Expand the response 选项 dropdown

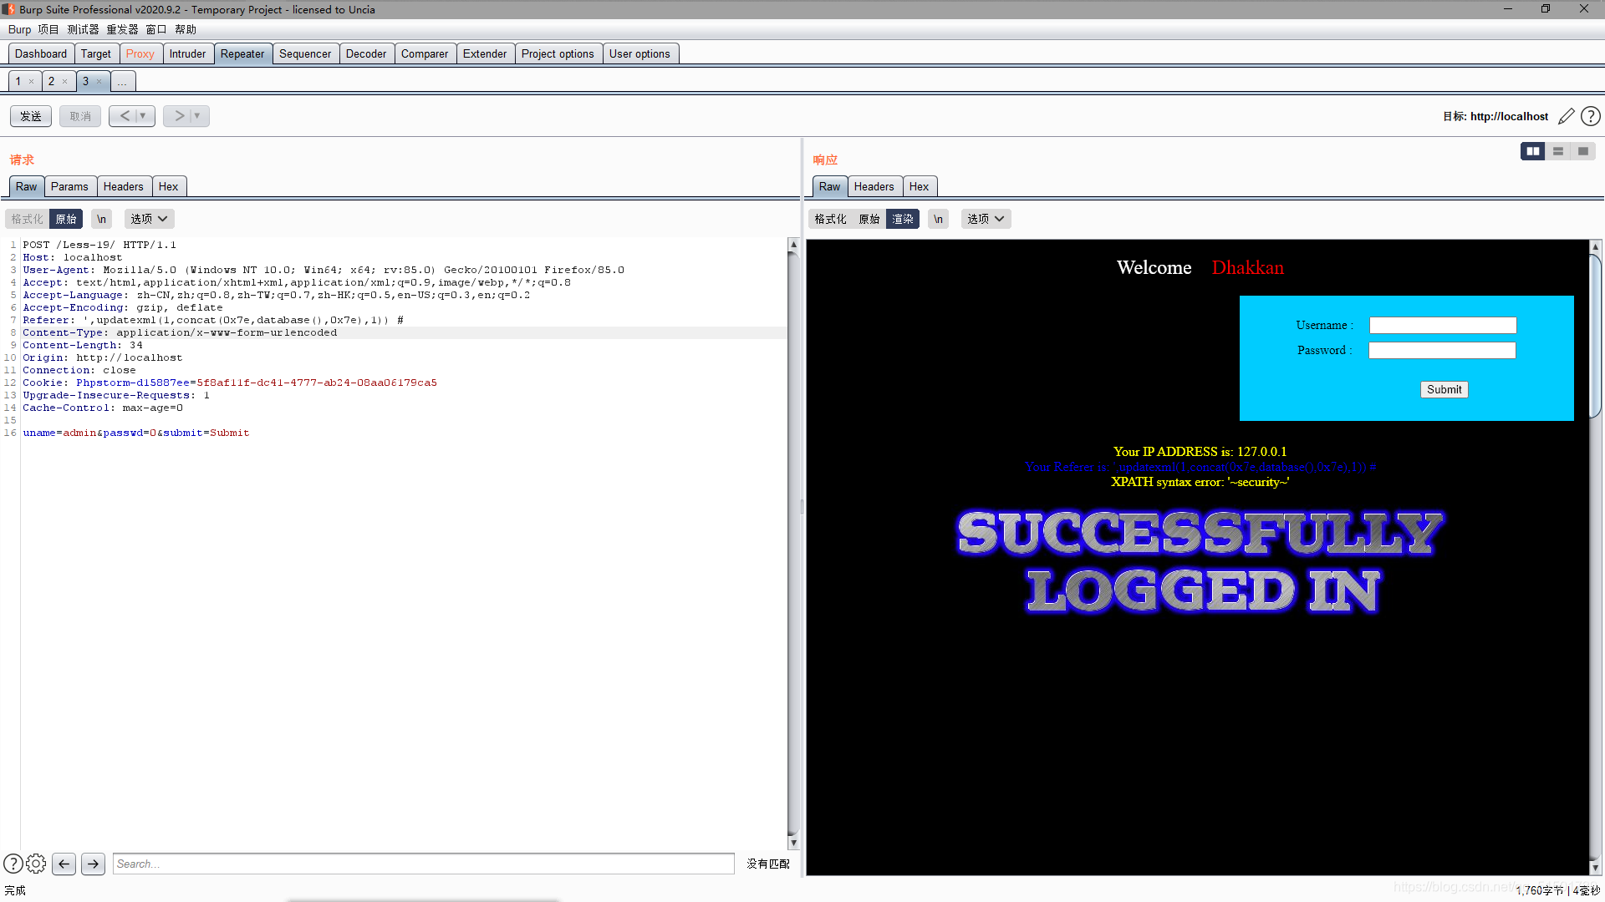tap(986, 219)
